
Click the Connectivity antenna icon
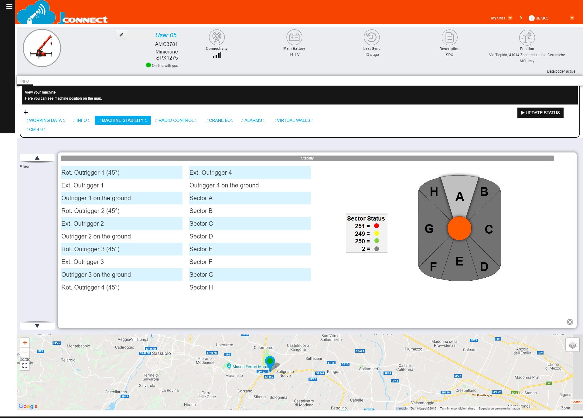[216, 37]
